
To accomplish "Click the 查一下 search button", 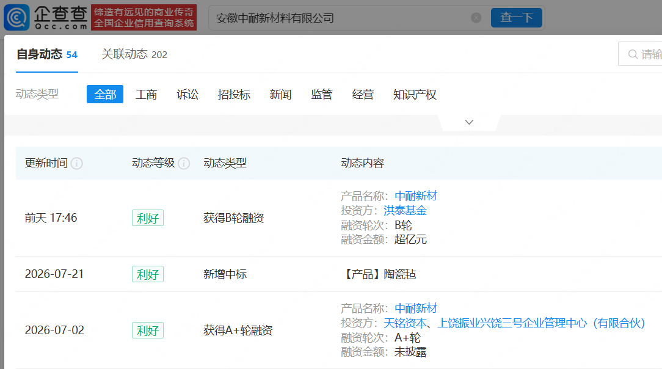I will 516,18.
